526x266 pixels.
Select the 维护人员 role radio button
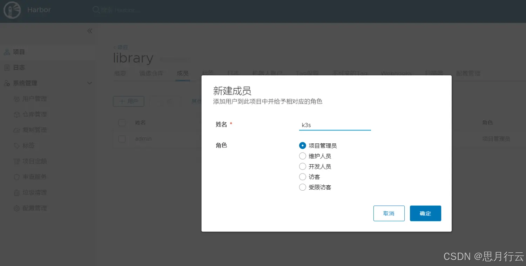coord(302,156)
